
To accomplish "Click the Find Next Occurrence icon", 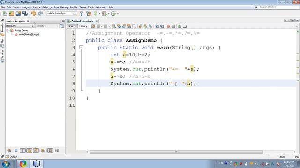I will 124,26.
